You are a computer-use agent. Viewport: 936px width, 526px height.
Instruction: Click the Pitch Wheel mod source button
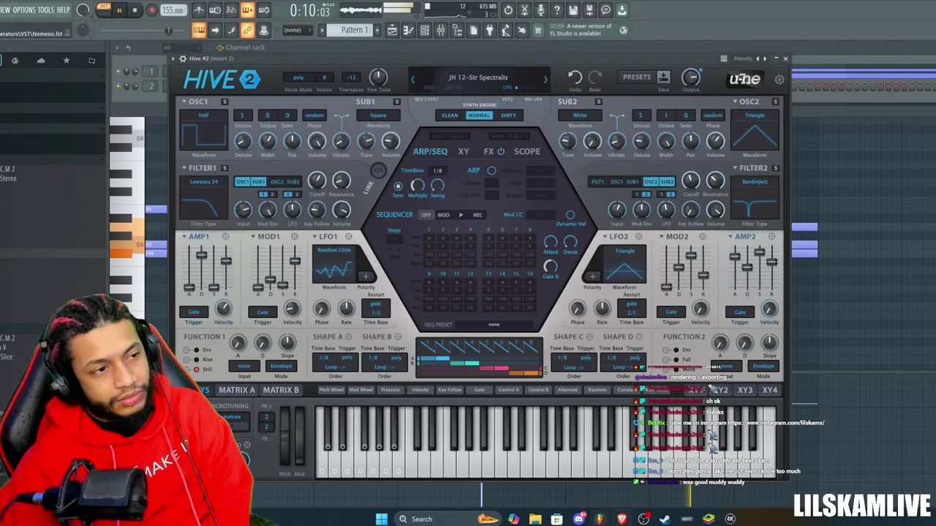coord(331,390)
